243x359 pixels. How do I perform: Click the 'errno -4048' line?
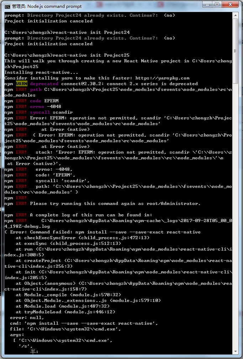[33, 107]
